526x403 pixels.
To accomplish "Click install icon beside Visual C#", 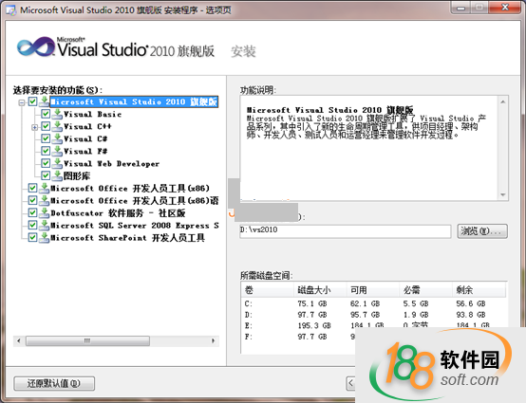I will pyautogui.click(x=57, y=138).
